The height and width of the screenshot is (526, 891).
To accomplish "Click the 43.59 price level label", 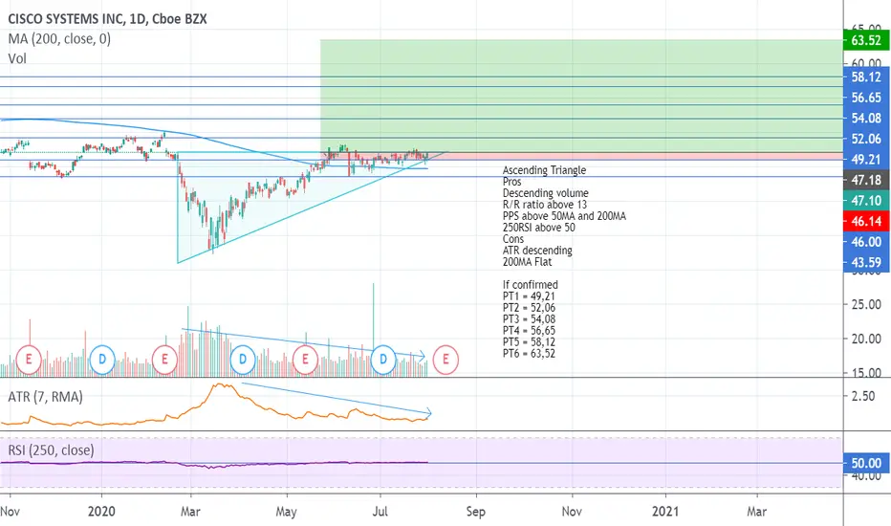I will pos(866,263).
